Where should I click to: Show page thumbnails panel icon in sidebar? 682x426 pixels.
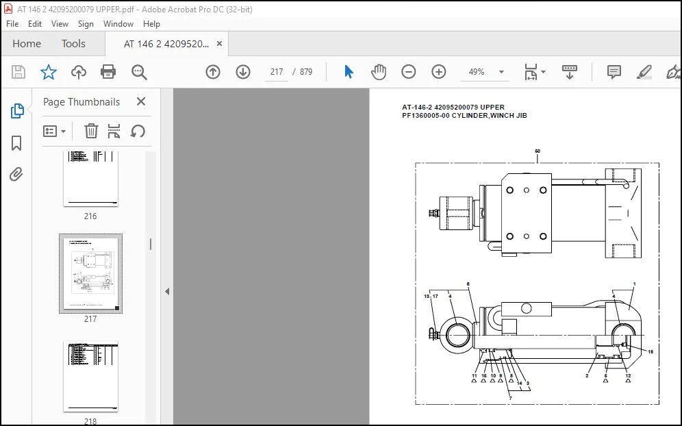(x=16, y=112)
